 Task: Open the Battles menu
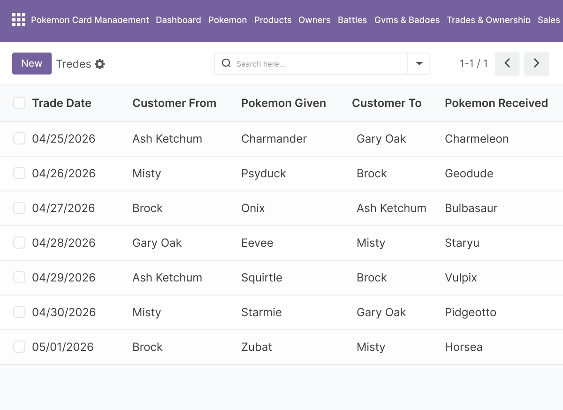[352, 20]
